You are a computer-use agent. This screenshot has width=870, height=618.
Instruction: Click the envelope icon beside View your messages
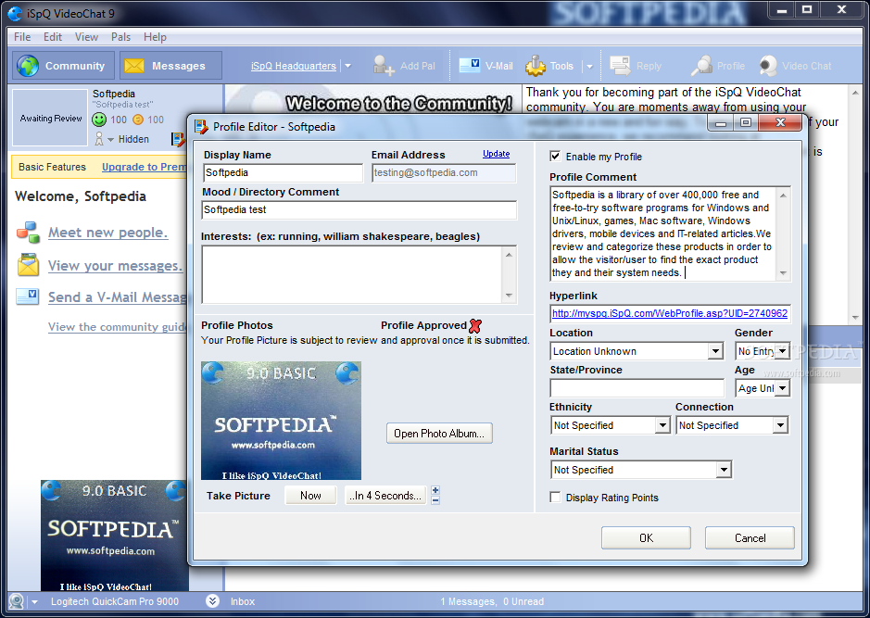coord(28,265)
